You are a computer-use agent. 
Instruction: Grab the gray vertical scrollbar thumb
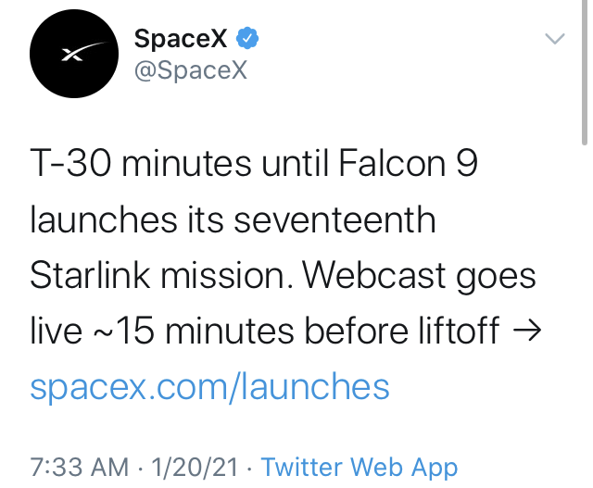pos(585,72)
